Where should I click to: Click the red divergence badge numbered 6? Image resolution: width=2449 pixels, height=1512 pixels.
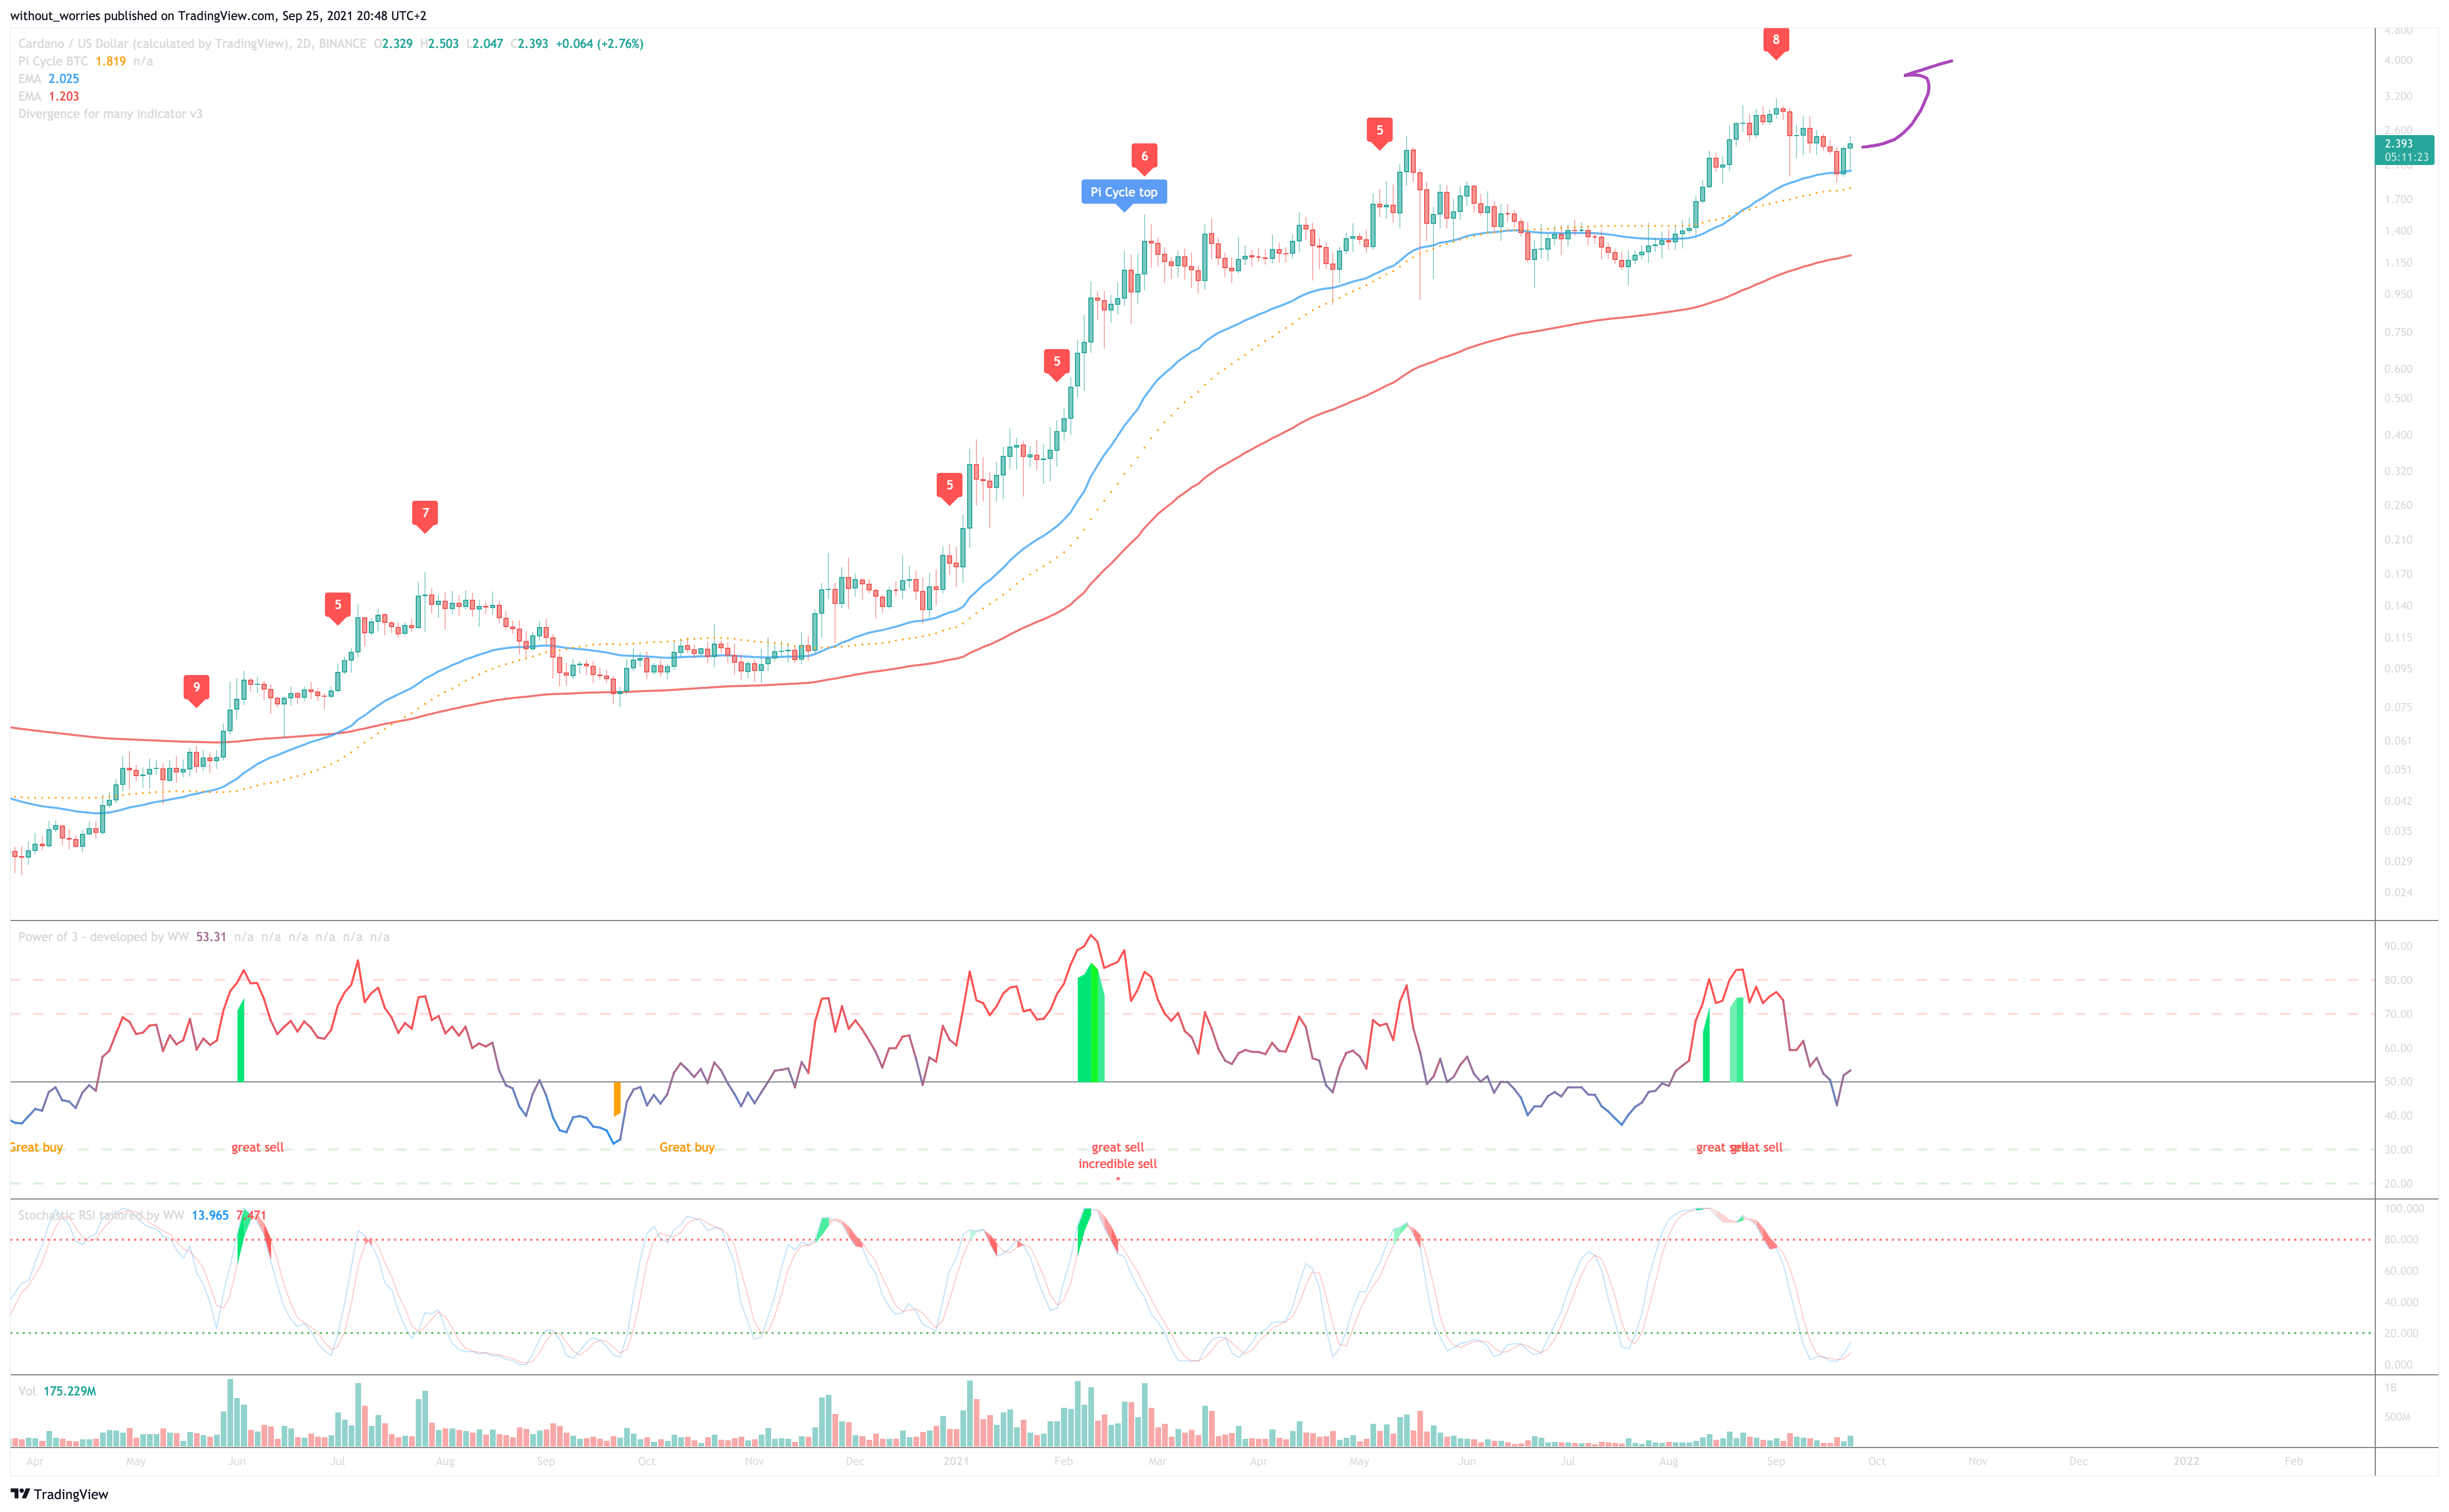[x=1144, y=158]
